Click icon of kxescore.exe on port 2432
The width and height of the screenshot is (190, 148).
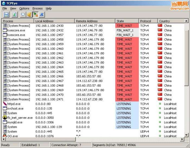click(x=5, y=30)
